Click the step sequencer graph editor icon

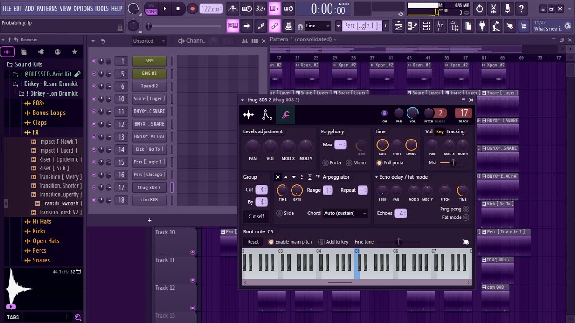click(245, 41)
